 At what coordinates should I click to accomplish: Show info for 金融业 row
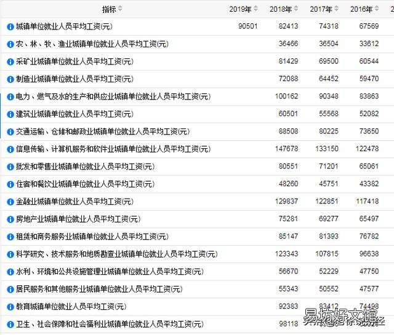click(10, 202)
